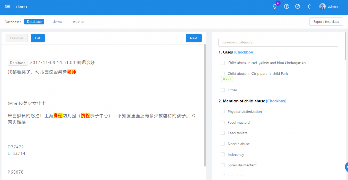
Task: Check 'Child abuse in red, yellow and blue kindergarten'
Action: click(x=223, y=63)
